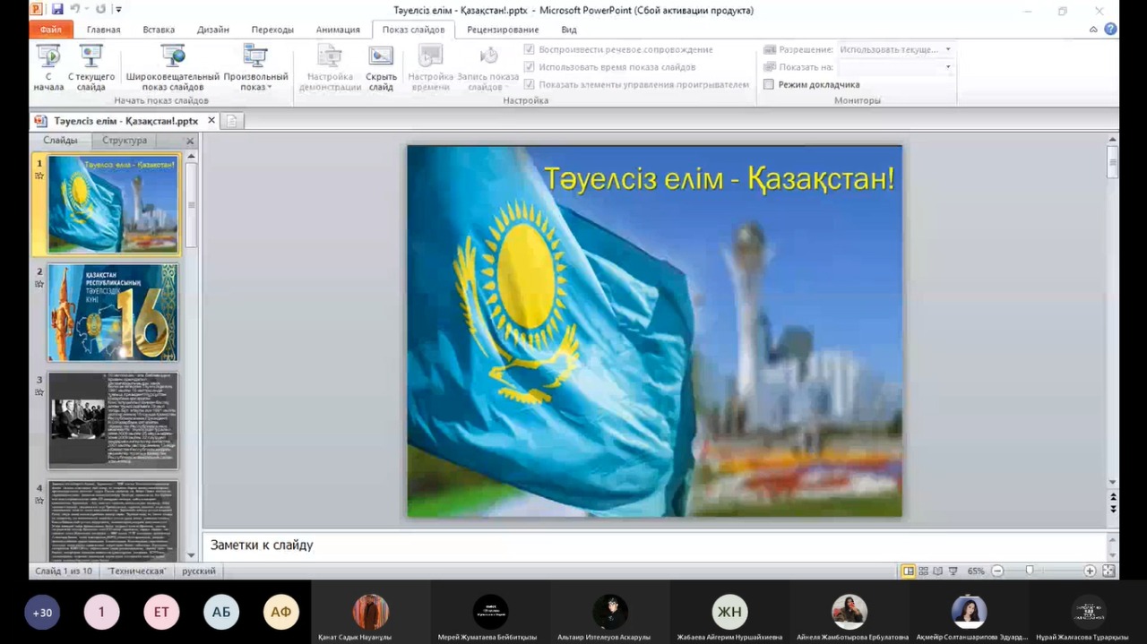The width and height of the screenshot is (1147, 644).
Task: Click the Настройка времени rehearse timings icon
Action: click(431, 68)
